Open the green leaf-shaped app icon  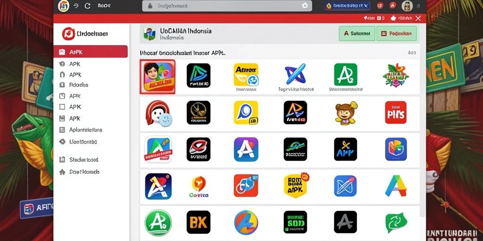point(396,223)
